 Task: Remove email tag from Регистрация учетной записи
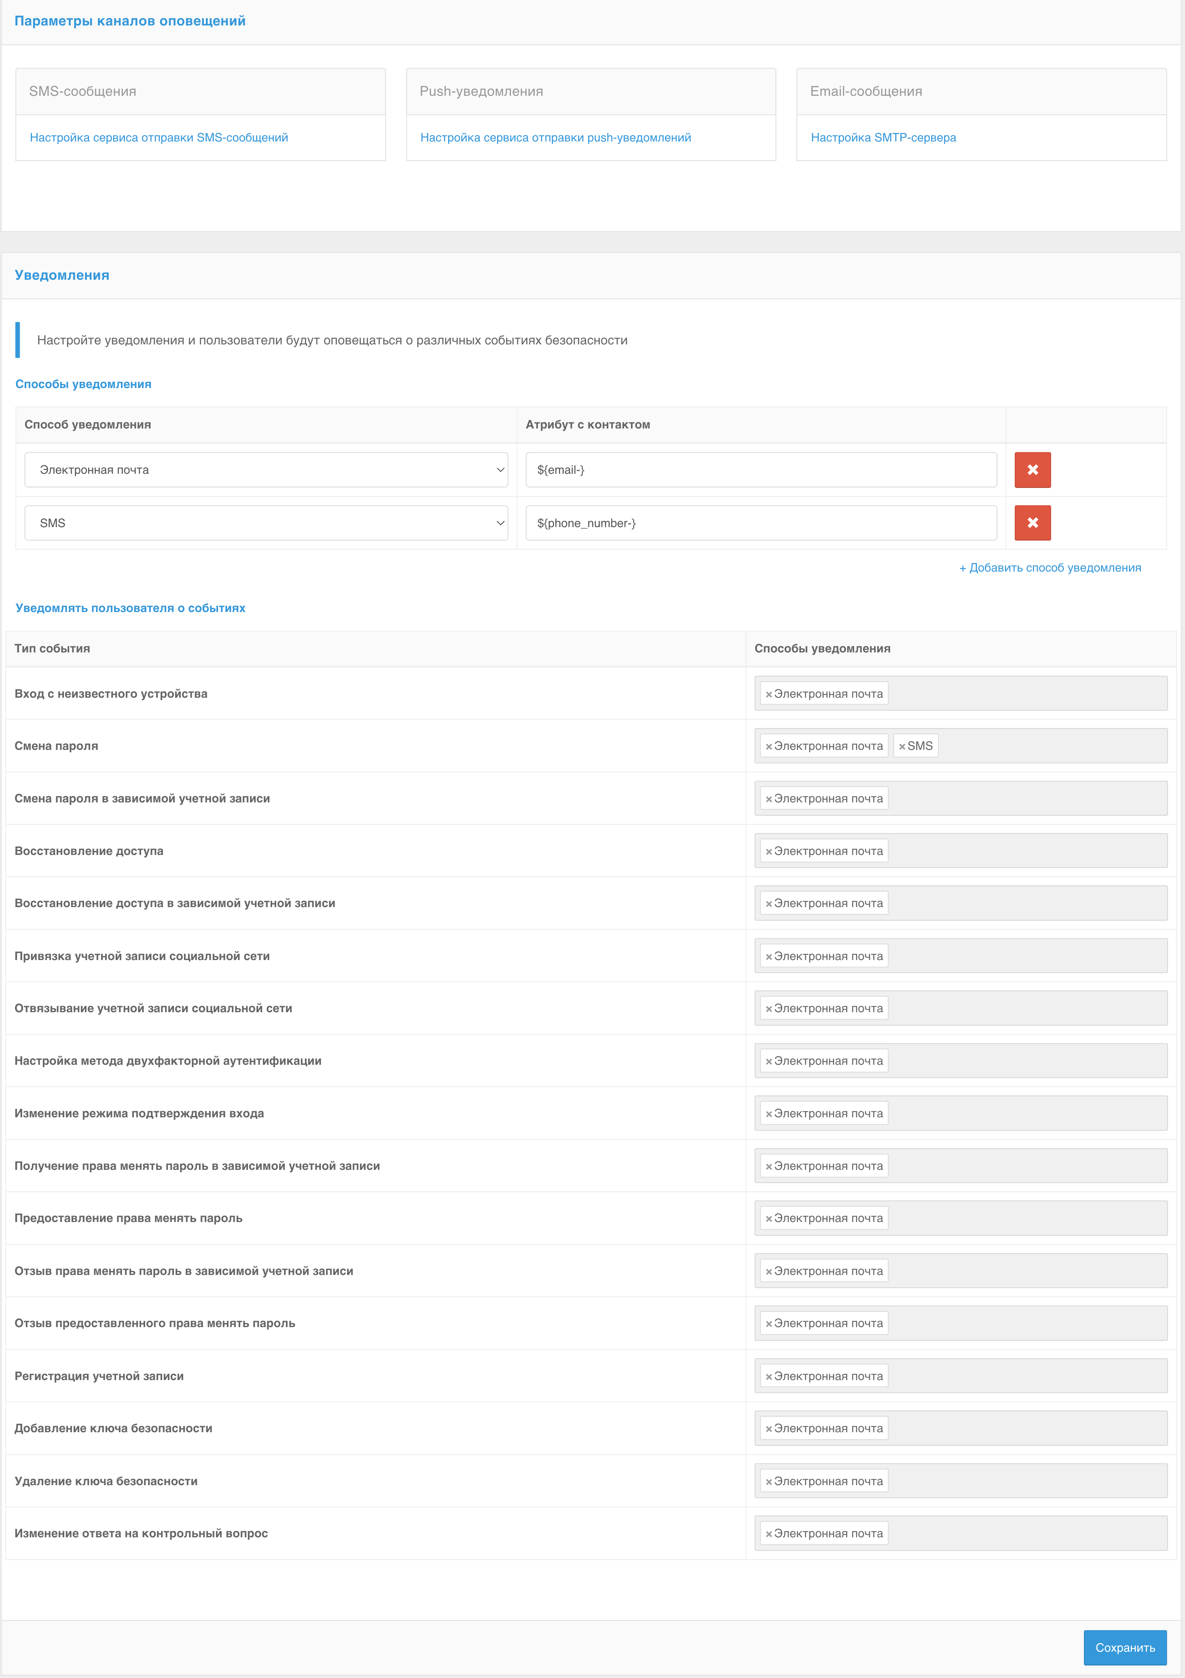tap(768, 1377)
